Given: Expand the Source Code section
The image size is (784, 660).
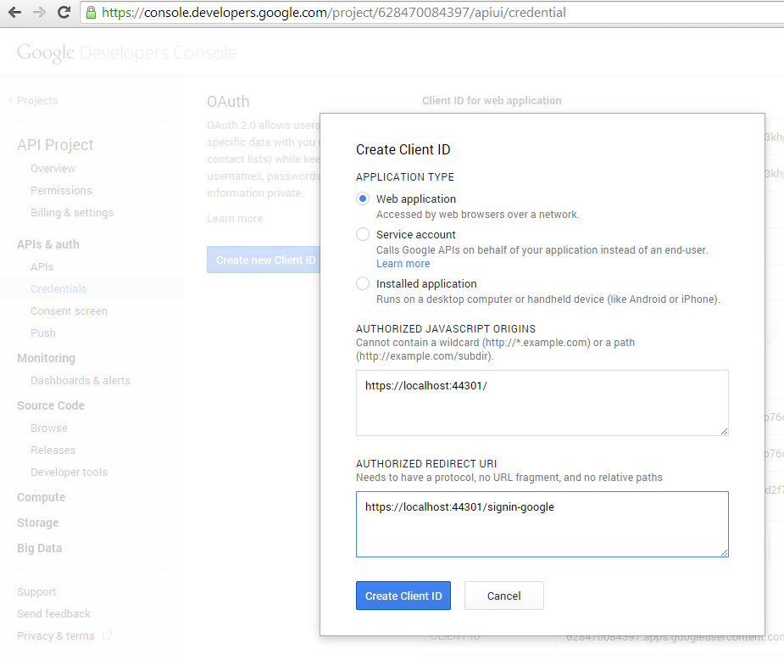Looking at the screenshot, I should coord(51,406).
